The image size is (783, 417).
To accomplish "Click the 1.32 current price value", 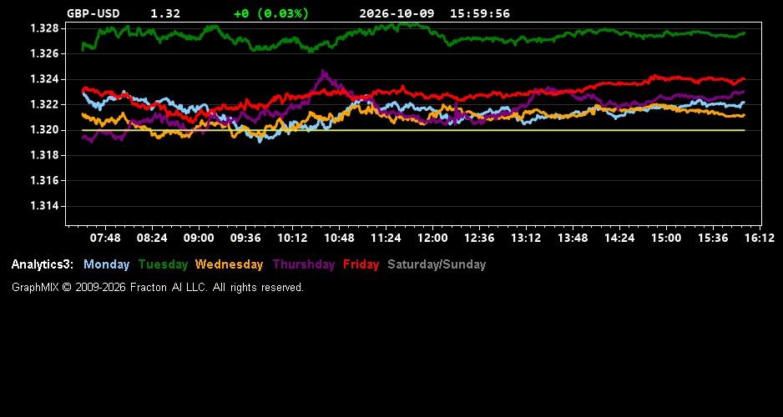I will click(x=165, y=13).
